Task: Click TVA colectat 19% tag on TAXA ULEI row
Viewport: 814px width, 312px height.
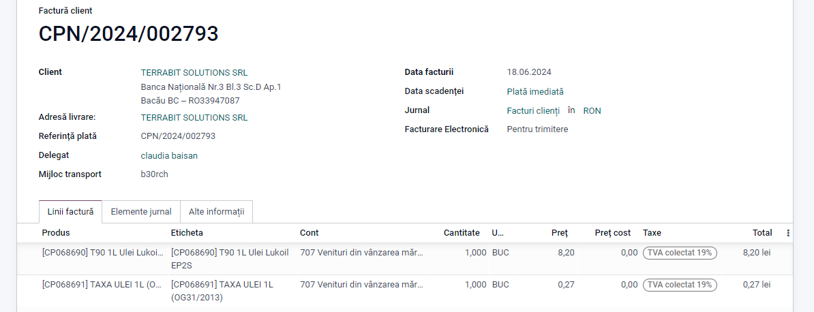Action: 680,285
